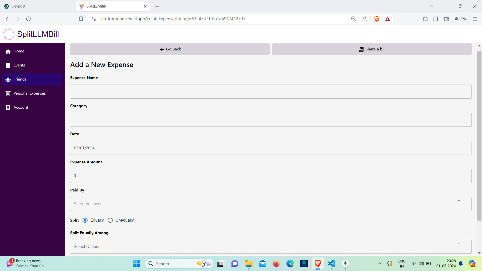This screenshot has width=482, height=271.
Task: Select the Unequally split radio button
Action: (x=110, y=220)
